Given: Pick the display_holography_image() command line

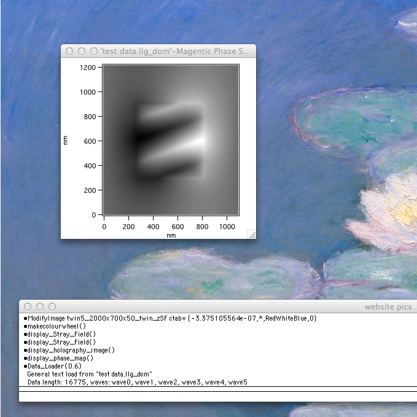Looking at the screenshot, I should coord(69,350).
